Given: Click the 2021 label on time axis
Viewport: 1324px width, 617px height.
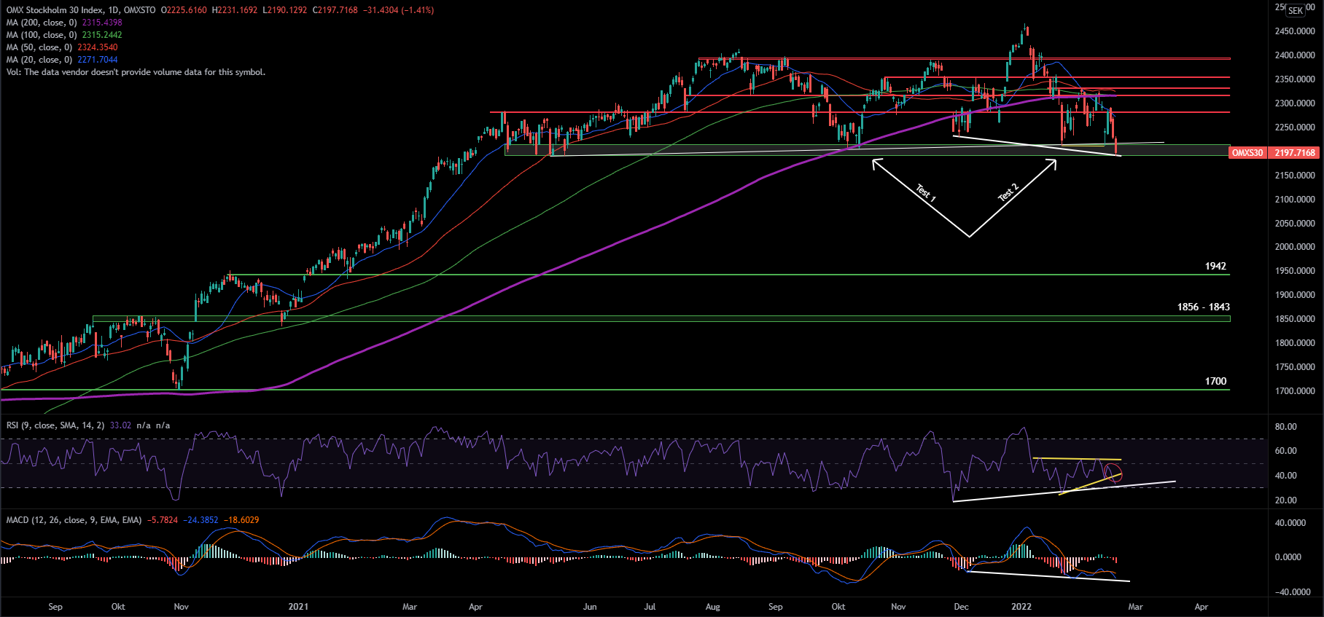Looking at the screenshot, I should 298,607.
